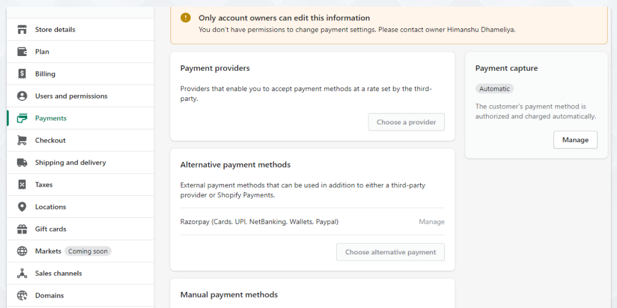Click the Taxes percent receipt icon
The image size is (617, 308).
[22, 185]
